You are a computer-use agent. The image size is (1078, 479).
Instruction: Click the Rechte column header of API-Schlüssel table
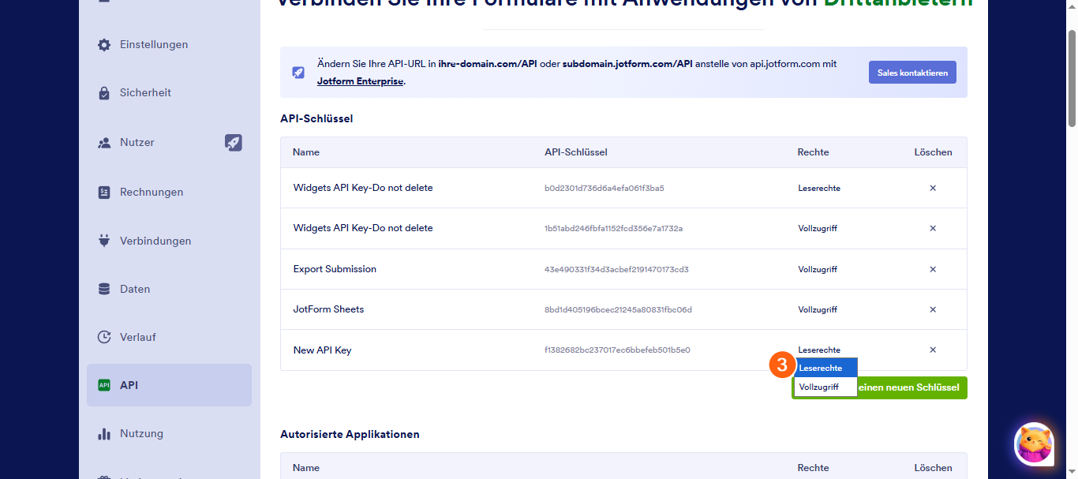812,152
